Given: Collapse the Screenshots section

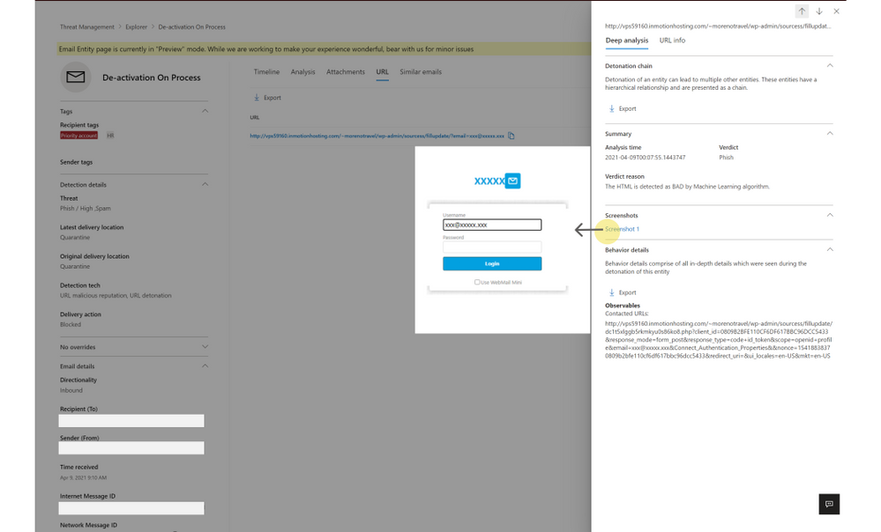Looking at the screenshot, I should point(829,215).
